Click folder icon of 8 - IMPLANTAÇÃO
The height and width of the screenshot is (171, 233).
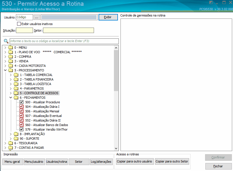click(x=16, y=134)
